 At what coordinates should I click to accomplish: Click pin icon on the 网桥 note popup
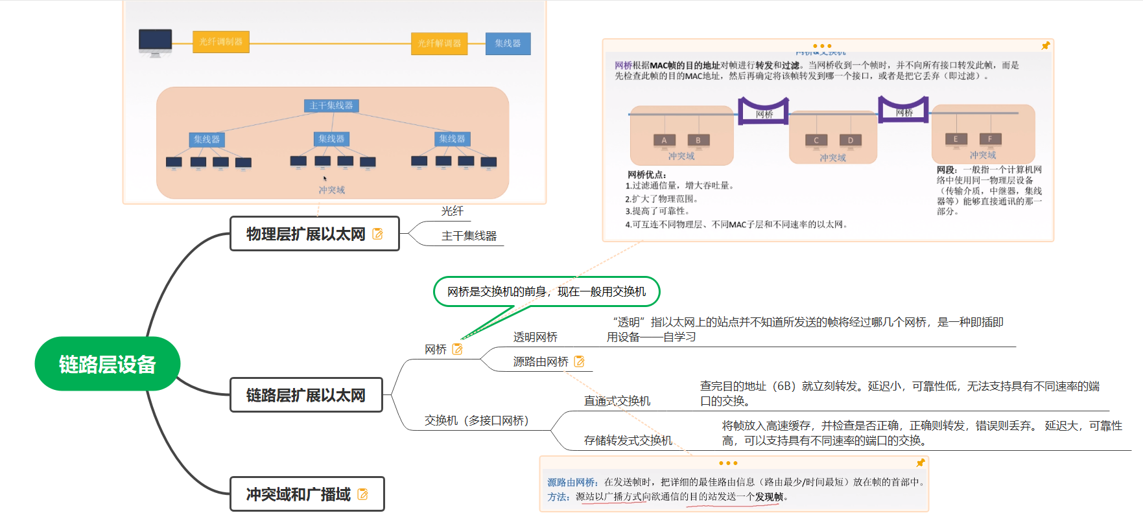1045,46
